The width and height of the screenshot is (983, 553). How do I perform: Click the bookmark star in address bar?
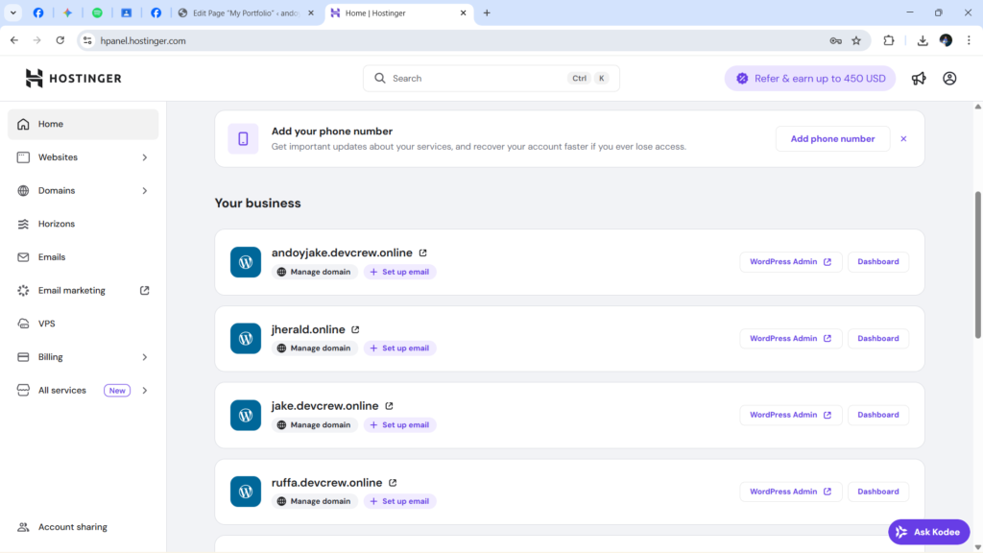click(856, 40)
